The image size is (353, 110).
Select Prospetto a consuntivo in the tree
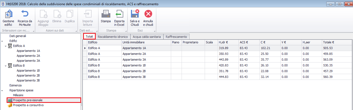pyautogui.click(x=28, y=105)
